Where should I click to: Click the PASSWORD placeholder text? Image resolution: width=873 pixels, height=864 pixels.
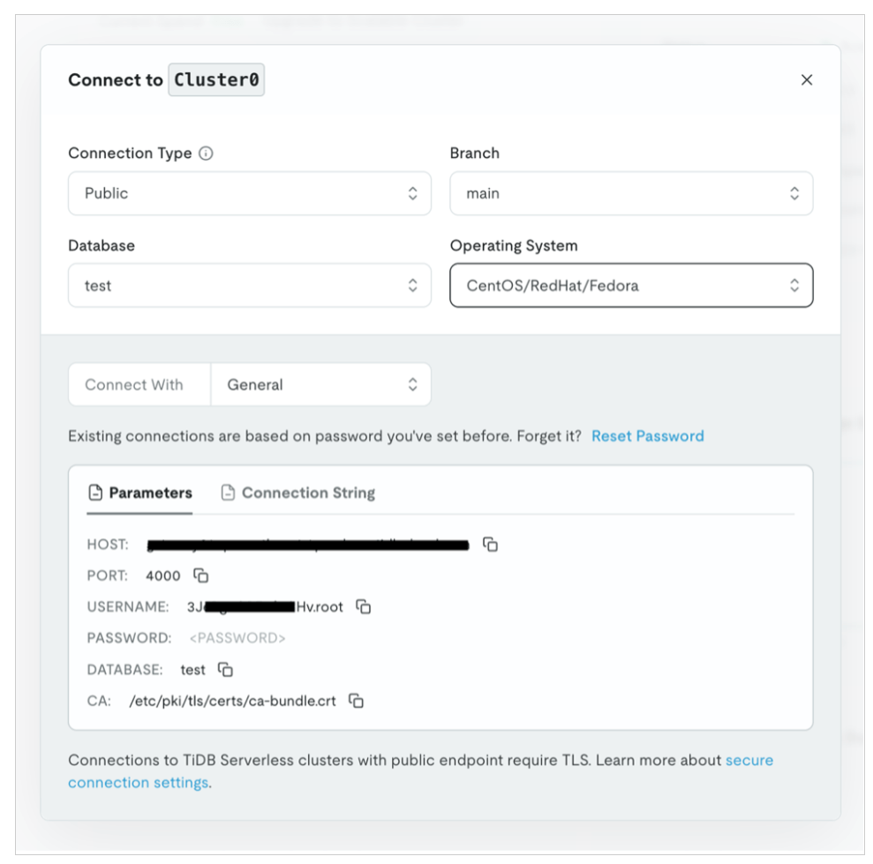237,638
